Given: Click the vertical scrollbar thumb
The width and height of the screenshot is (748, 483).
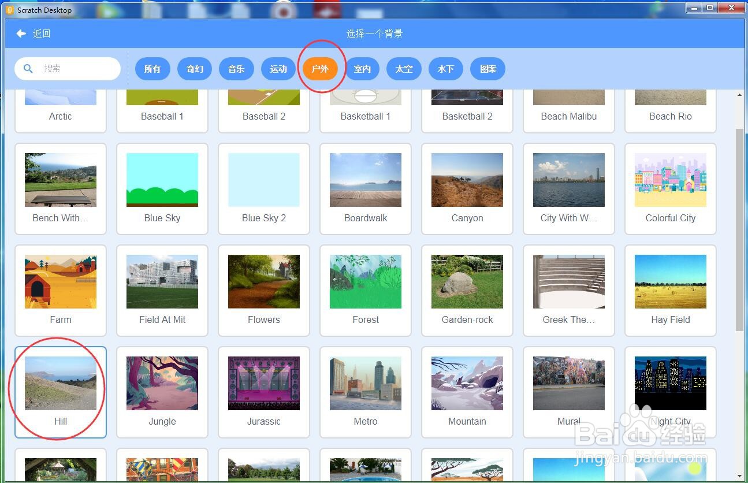Looking at the screenshot, I should click(x=739, y=230).
